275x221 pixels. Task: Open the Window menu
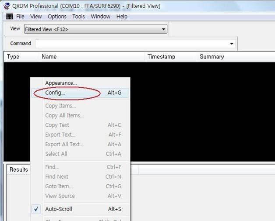coord(100,17)
